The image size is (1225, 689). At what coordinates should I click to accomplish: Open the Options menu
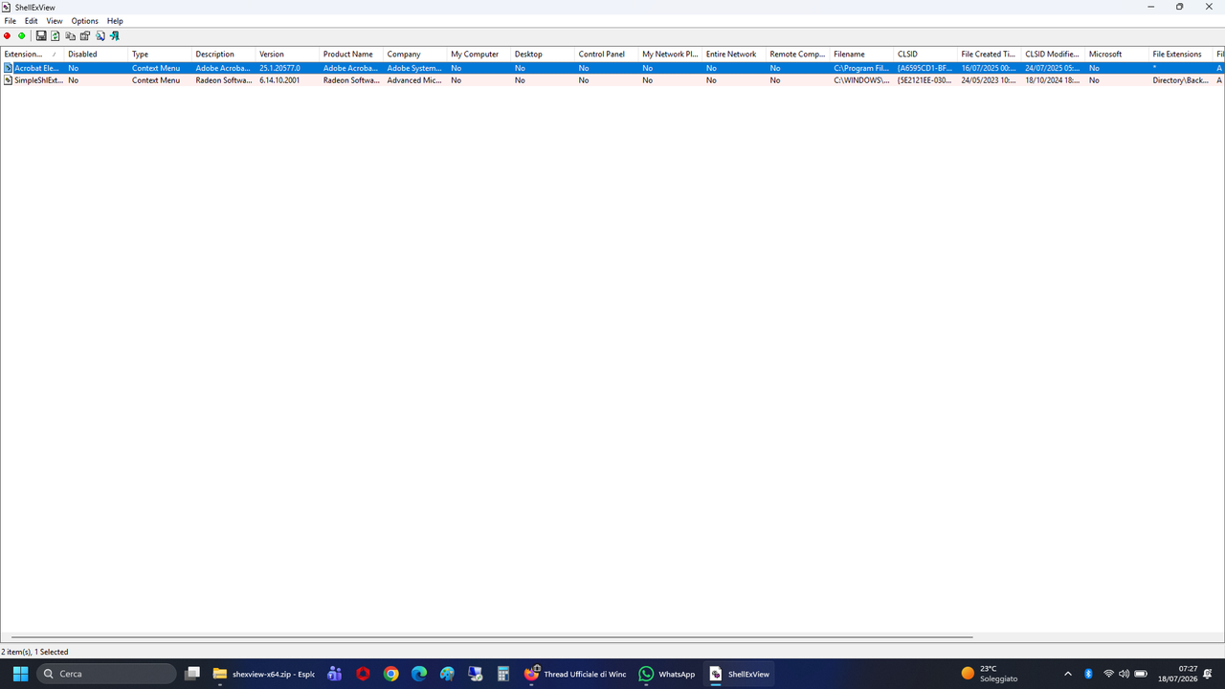tap(85, 21)
